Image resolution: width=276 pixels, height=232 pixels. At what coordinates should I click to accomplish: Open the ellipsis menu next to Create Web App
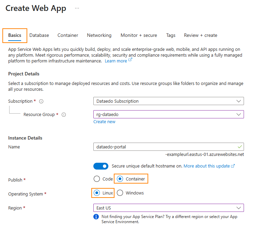point(77,8)
